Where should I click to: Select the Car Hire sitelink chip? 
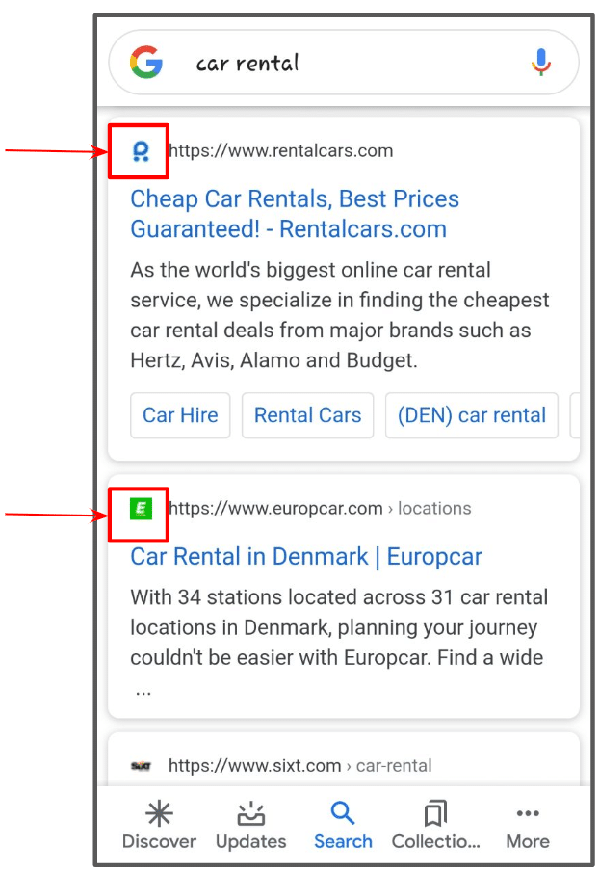coord(180,415)
